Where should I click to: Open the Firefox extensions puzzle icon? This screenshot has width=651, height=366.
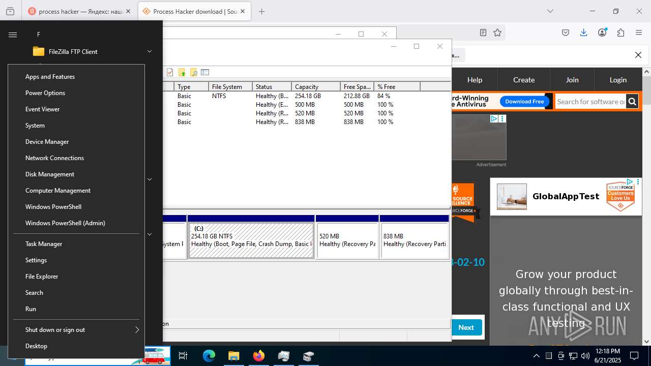620,33
